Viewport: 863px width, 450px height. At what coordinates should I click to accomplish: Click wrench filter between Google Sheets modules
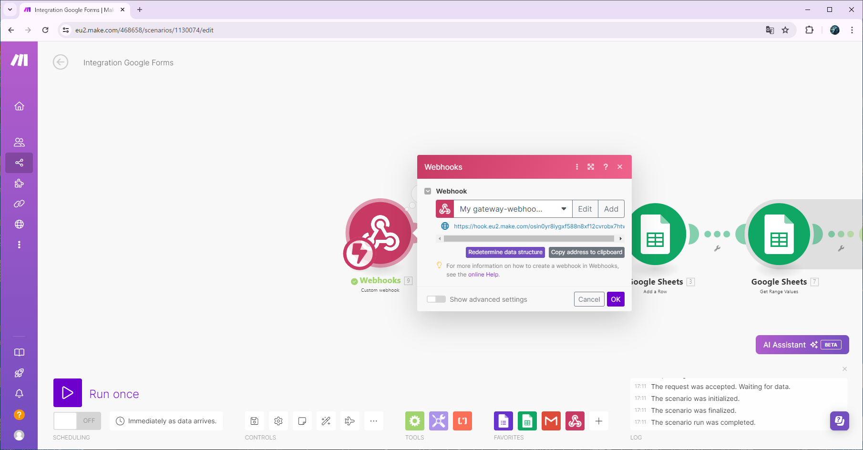click(717, 248)
